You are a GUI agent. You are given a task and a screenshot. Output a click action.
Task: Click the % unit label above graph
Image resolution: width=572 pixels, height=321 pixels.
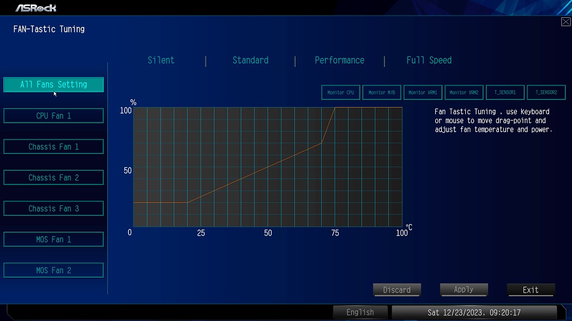click(x=134, y=103)
